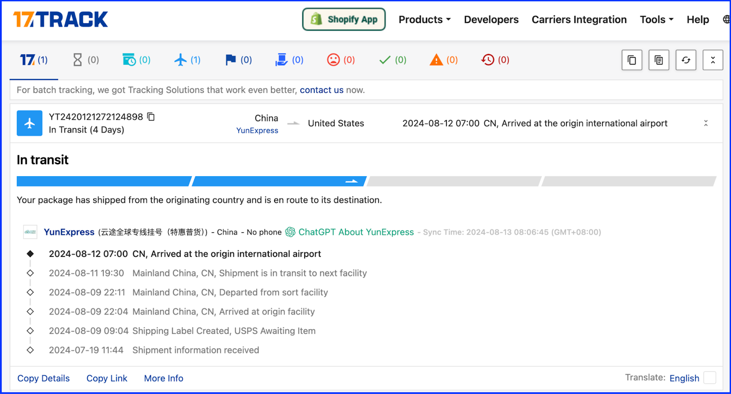
Task: Click the YunExpress carrier link under China
Action: [x=257, y=131]
